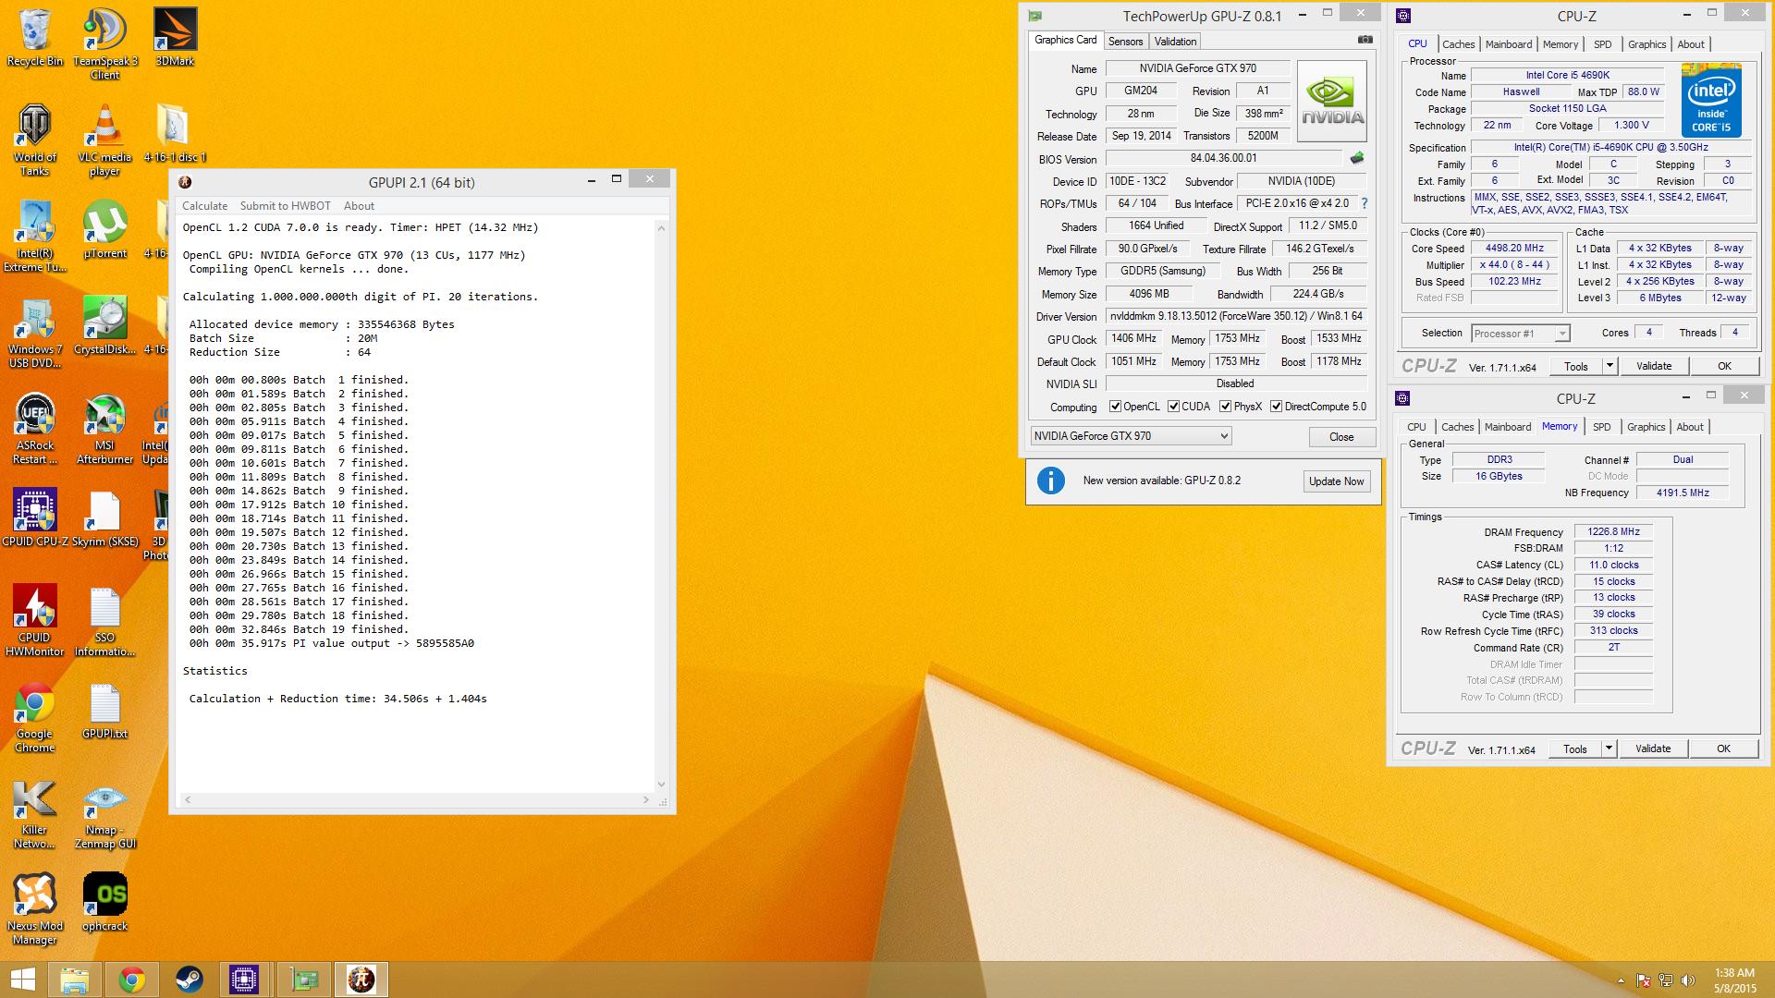Viewport: 1775px width, 998px height.
Task: Open the Recycle Bin desktop icon
Action: (x=35, y=38)
